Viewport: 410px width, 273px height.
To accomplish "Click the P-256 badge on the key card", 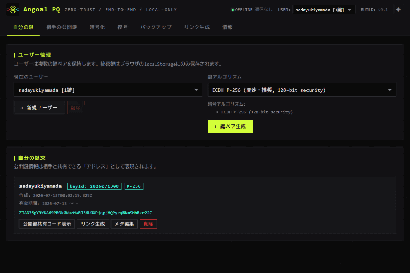I will [x=134, y=186].
